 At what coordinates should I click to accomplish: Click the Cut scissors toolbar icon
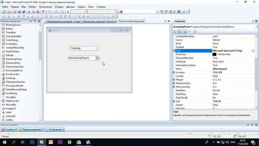point(29,12)
